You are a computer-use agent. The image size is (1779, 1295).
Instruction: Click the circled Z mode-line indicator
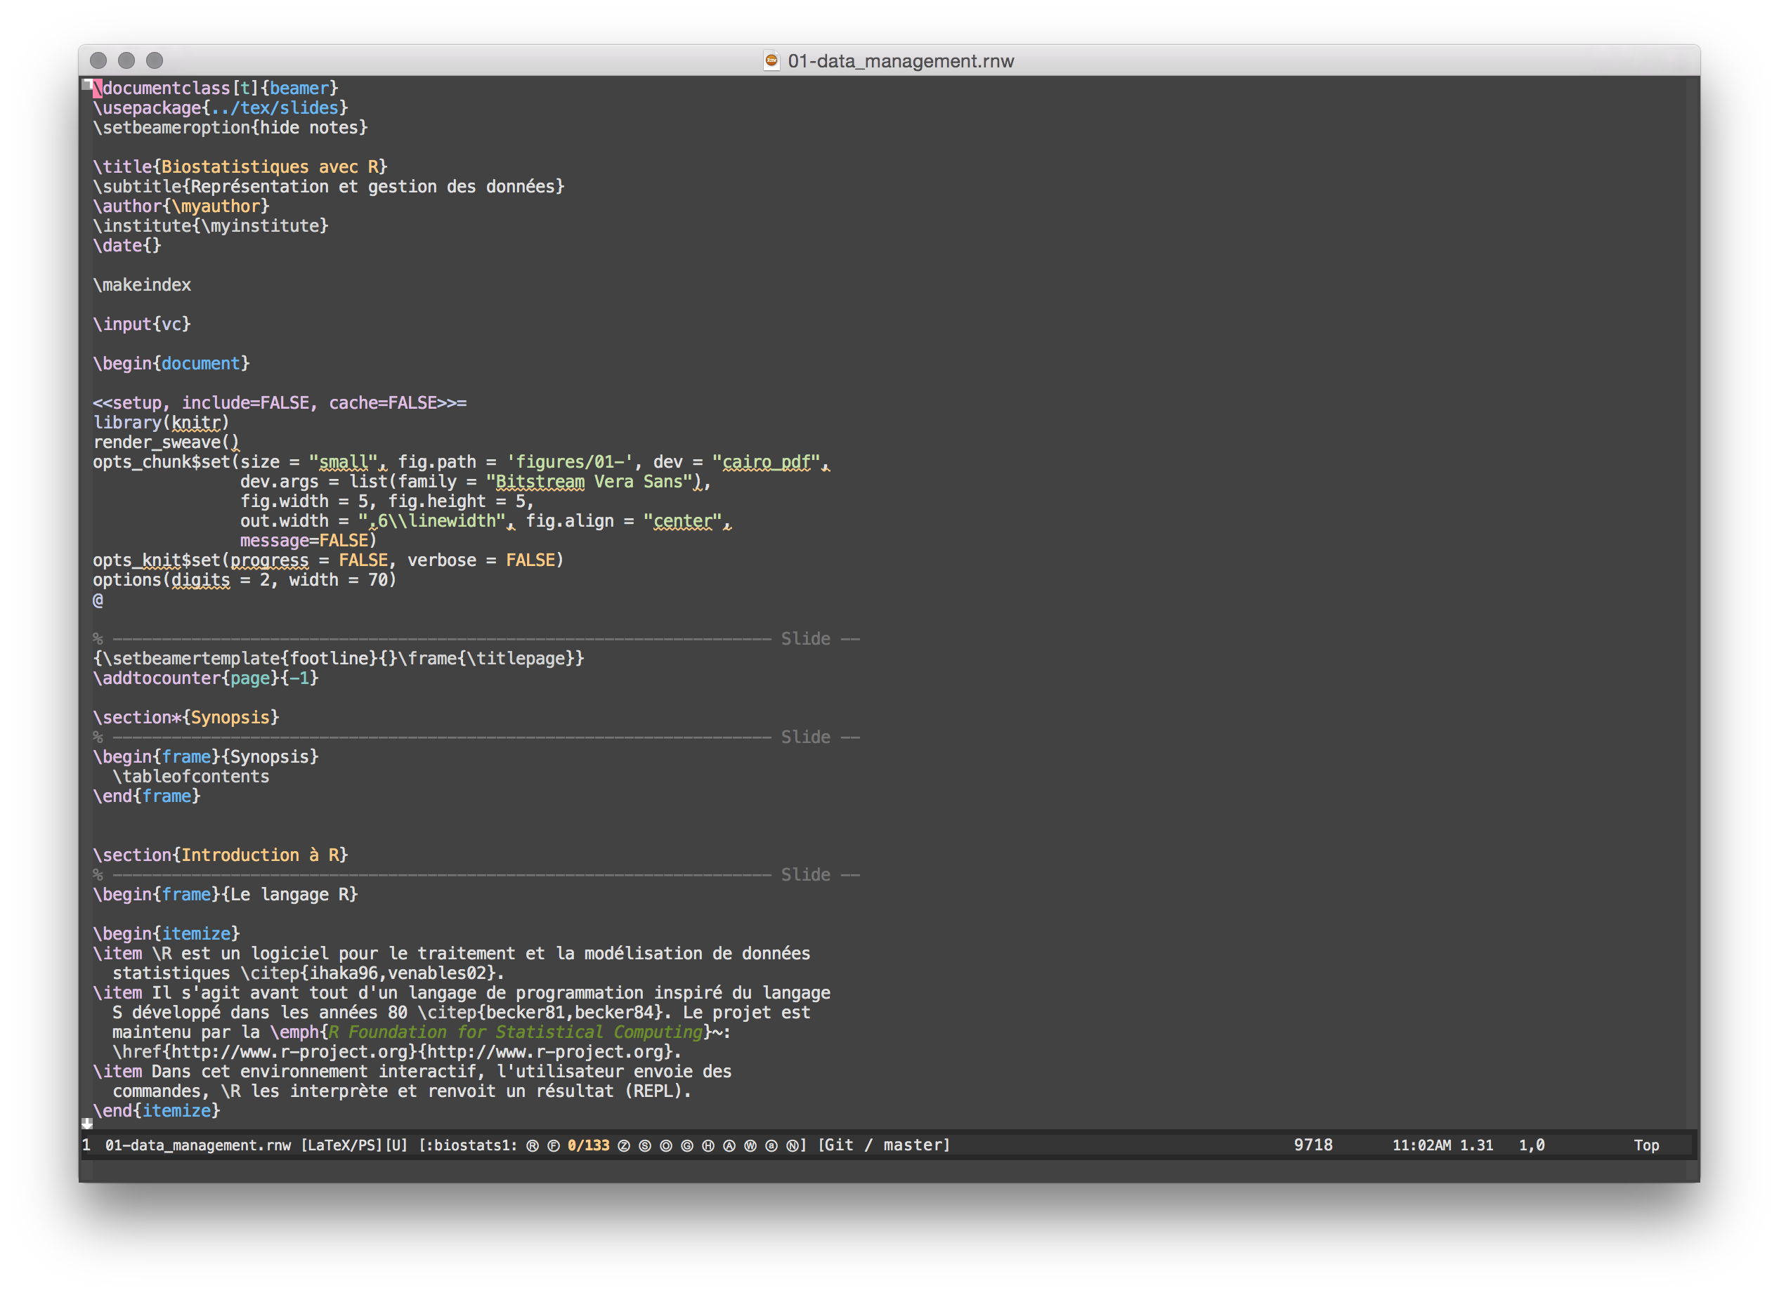(x=624, y=1145)
